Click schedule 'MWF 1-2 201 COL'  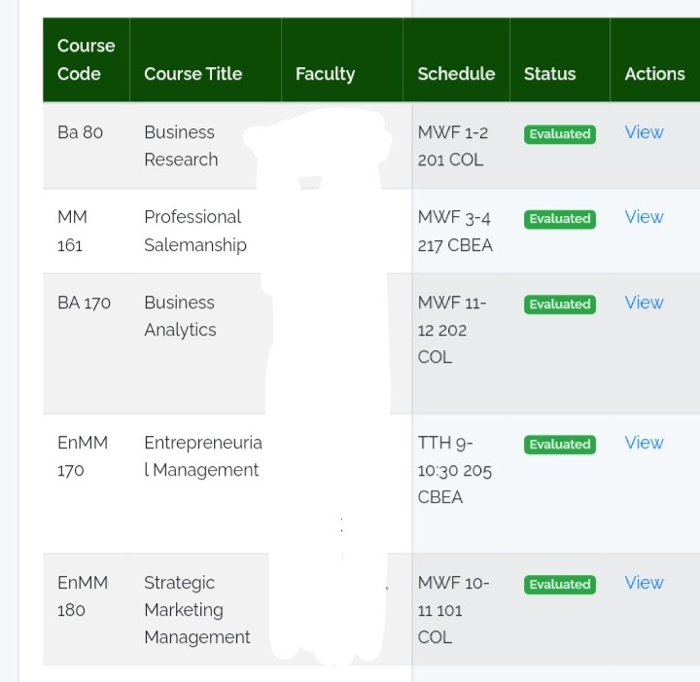pos(453,146)
